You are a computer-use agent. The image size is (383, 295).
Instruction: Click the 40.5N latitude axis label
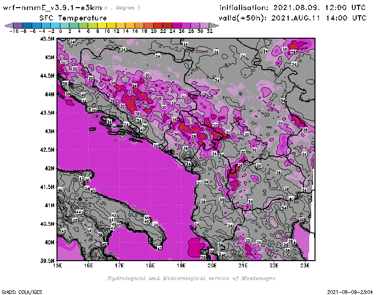coord(47,224)
